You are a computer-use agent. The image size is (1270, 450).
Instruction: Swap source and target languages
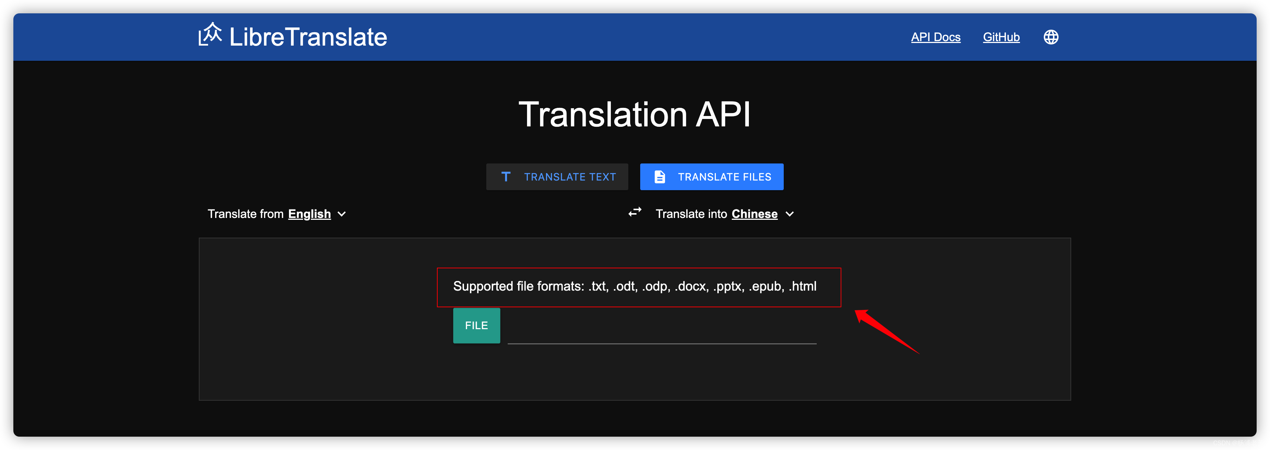[x=635, y=212]
